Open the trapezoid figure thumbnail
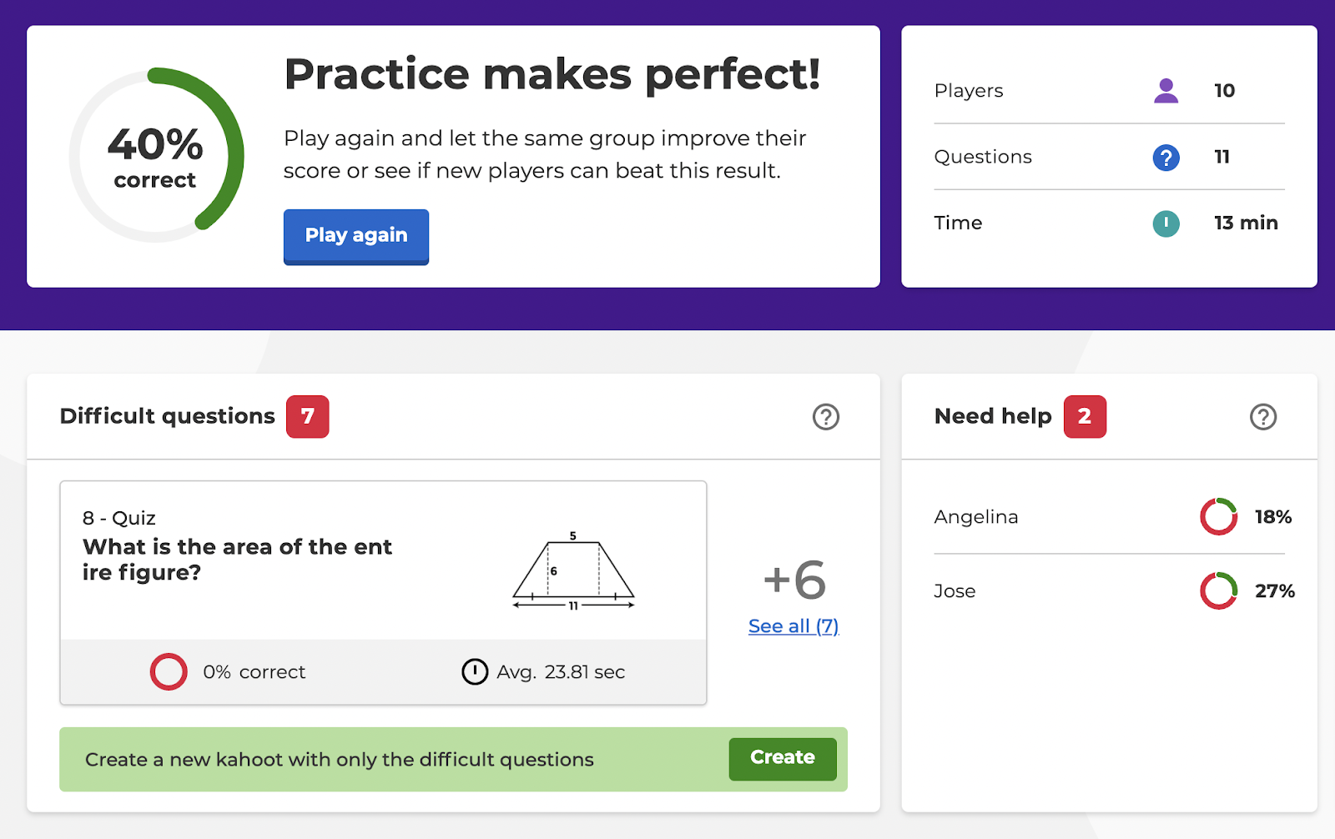The width and height of the screenshot is (1335, 839). pyautogui.click(x=573, y=572)
